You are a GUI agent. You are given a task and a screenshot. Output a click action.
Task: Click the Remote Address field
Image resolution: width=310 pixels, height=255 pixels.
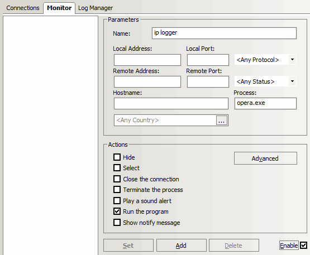(147, 82)
